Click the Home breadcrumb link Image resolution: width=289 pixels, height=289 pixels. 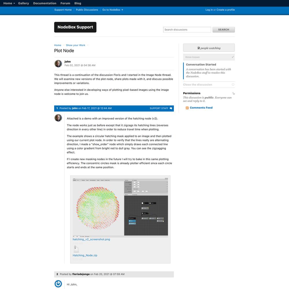click(58, 45)
